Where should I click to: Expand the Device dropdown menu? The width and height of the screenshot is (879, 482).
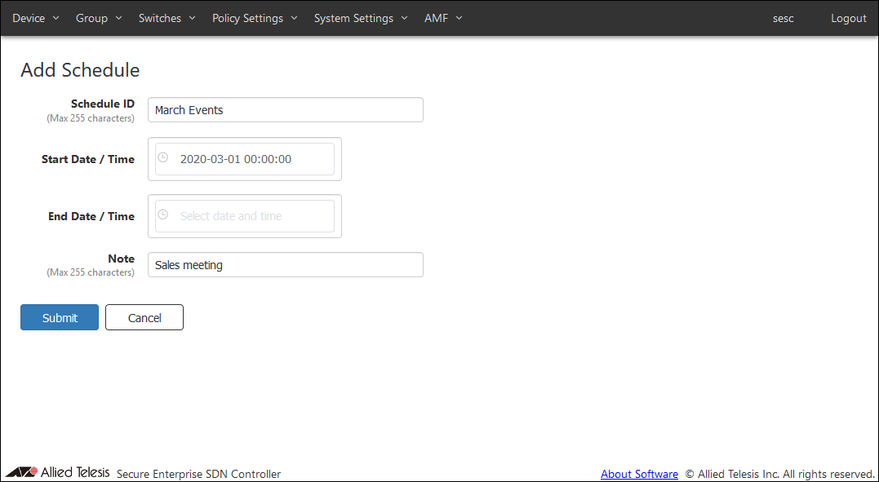tap(36, 18)
